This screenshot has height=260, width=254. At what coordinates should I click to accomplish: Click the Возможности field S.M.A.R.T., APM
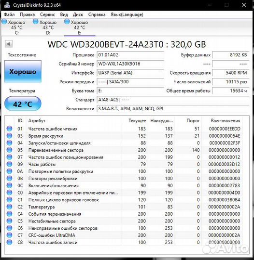pyautogui.click(x=173, y=109)
